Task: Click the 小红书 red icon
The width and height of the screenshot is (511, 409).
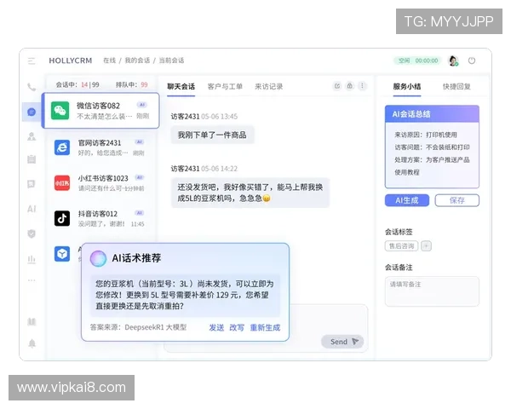Action: [62, 183]
